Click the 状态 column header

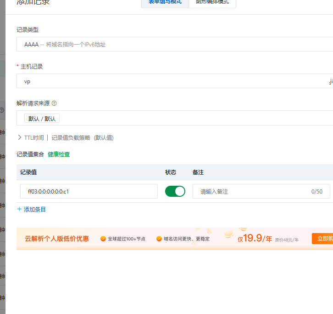(171, 172)
